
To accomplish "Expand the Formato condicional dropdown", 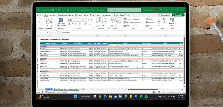I will click(x=132, y=19).
